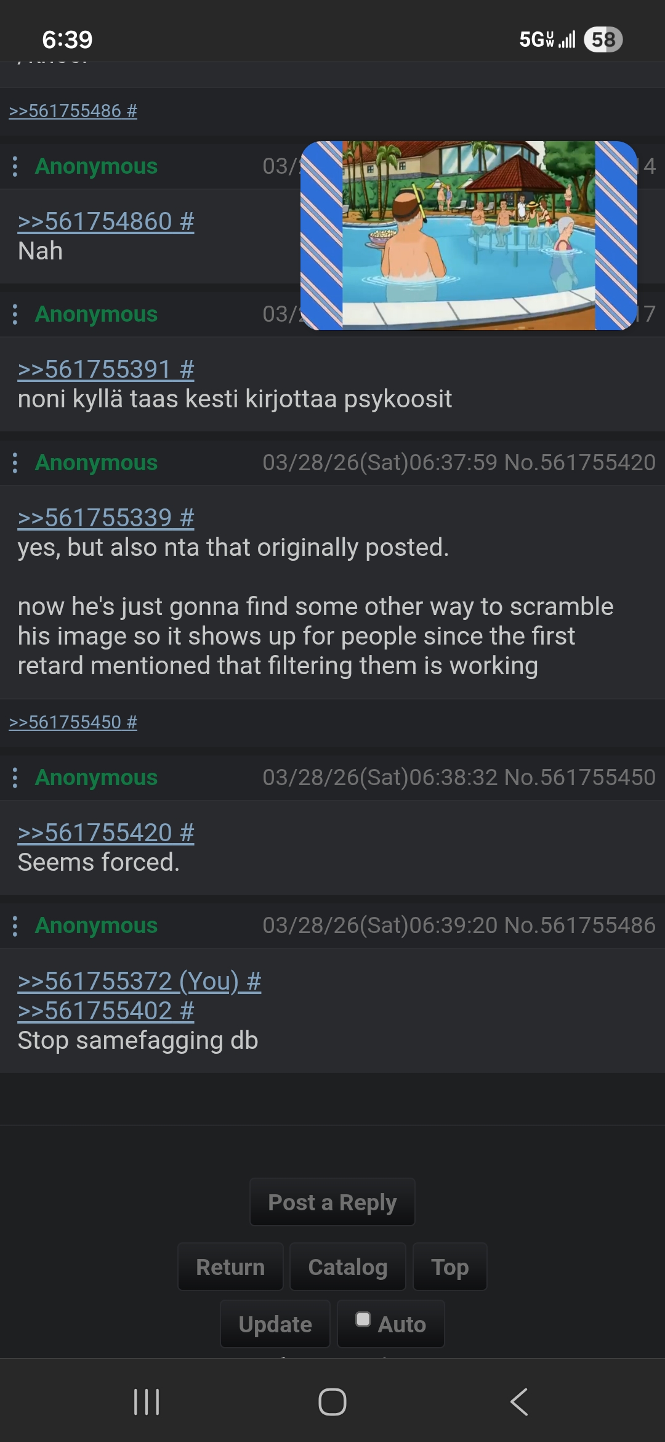The image size is (665, 1442).
Task: Open post menu dots for post No.561755486
Action: [x=15, y=926]
